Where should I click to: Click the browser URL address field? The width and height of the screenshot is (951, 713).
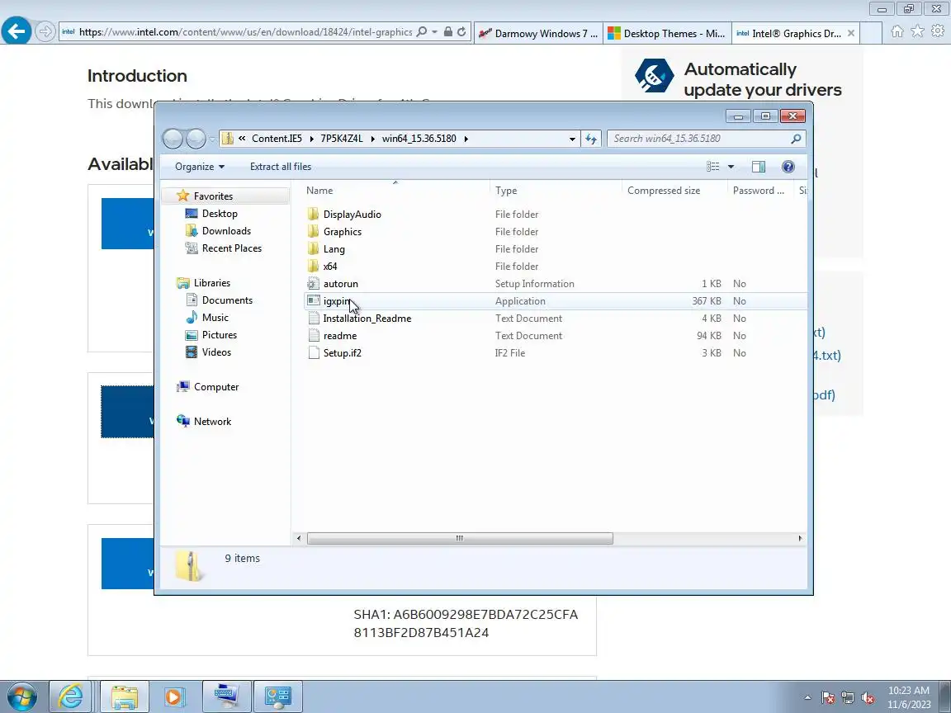click(x=245, y=32)
